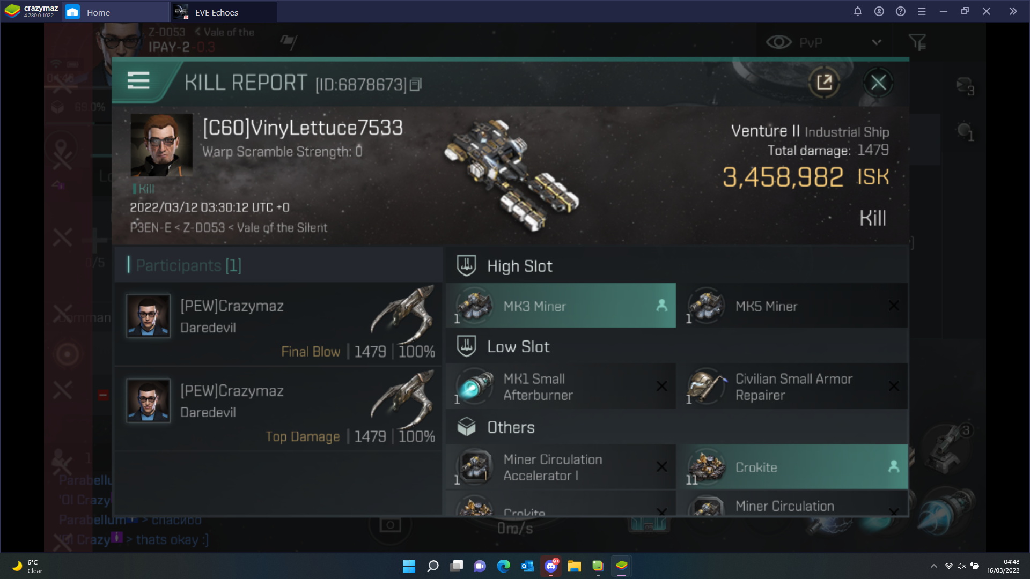
Task: Click the High Slot panel icon
Action: [x=466, y=266]
